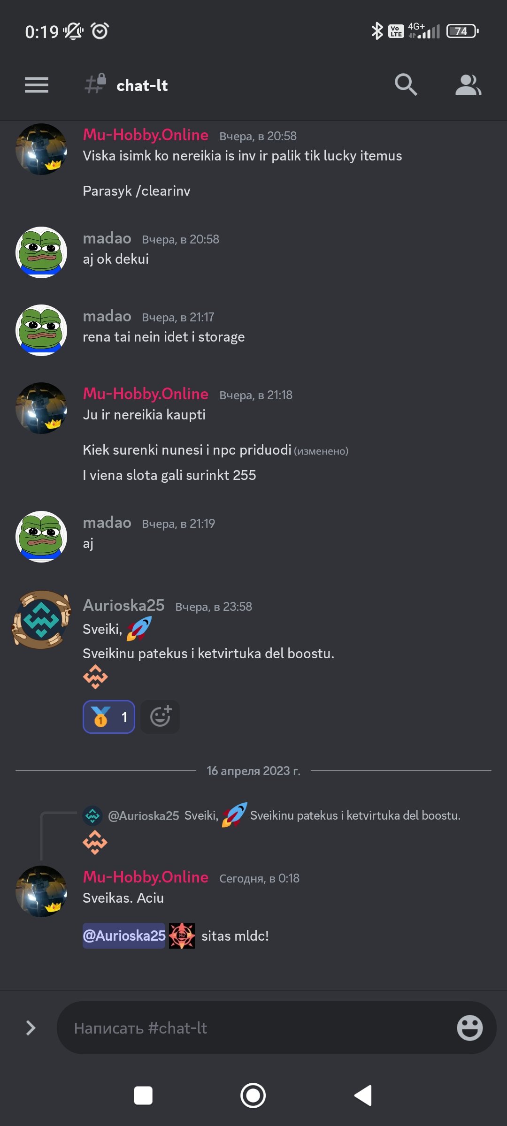The image size is (507, 1126).
Task: Tap the Android back triangle button
Action: click(x=363, y=1096)
